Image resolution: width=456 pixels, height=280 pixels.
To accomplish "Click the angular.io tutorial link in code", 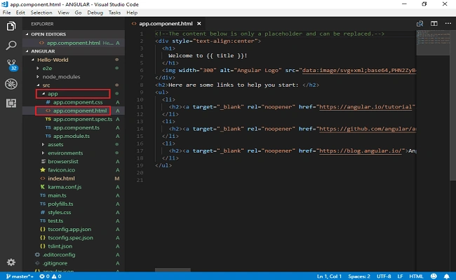I will (366, 107).
